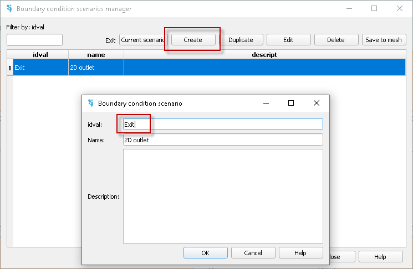Screen dimensions: 413x269
Task: Confirm the dialog with OK
Action: (205, 253)
